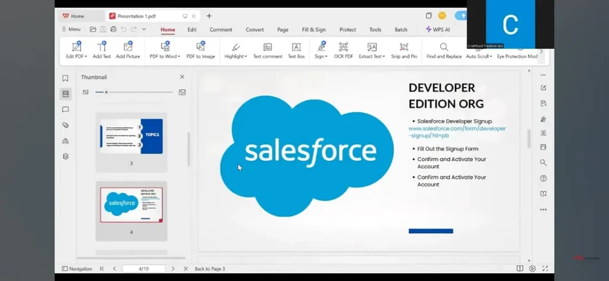
Task: Adjust the thumbnail size slider
Action: [x=106, y=92]
